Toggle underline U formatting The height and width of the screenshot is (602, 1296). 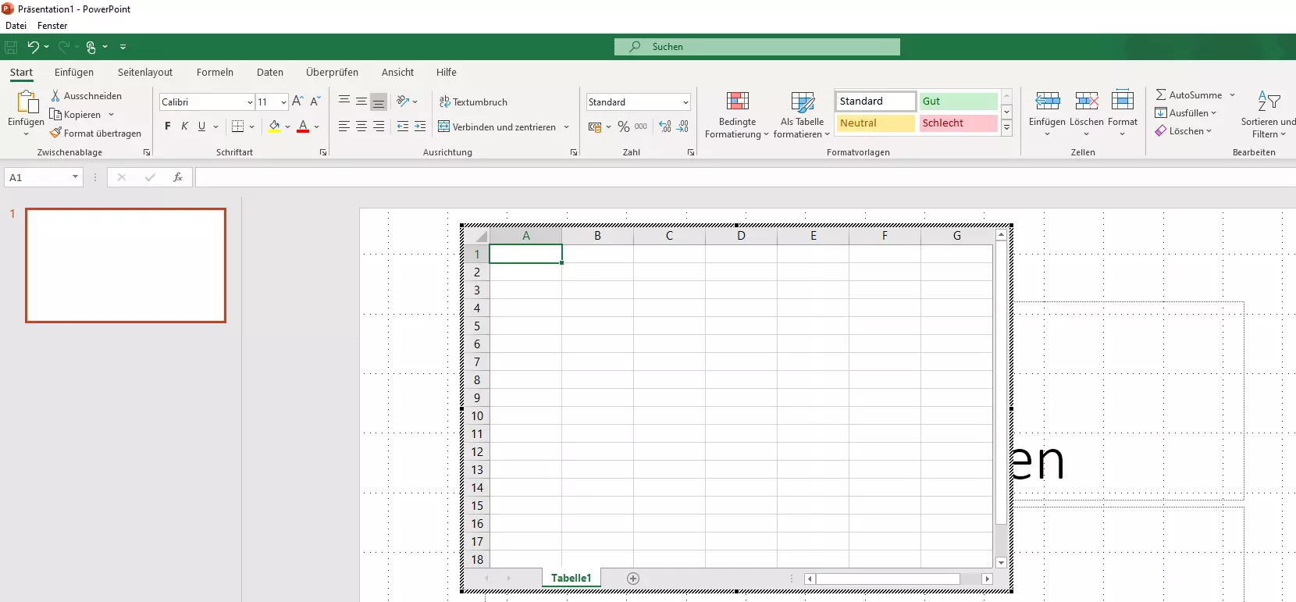point(201,126)
